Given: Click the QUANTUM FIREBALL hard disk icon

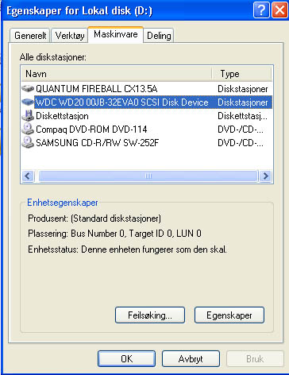Looking at the screenshot, I should click(x=28, y=89).
